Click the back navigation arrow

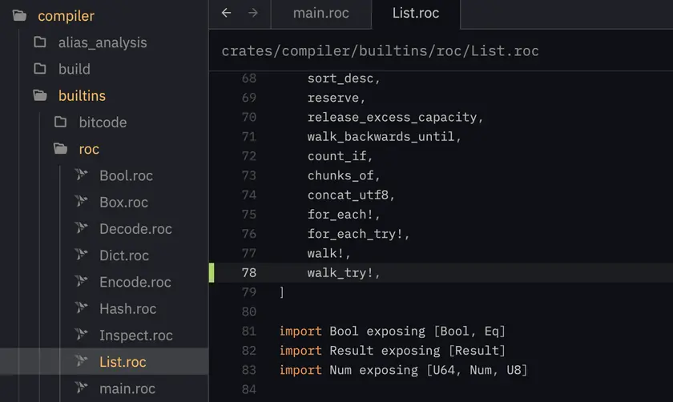coord(226,13)
